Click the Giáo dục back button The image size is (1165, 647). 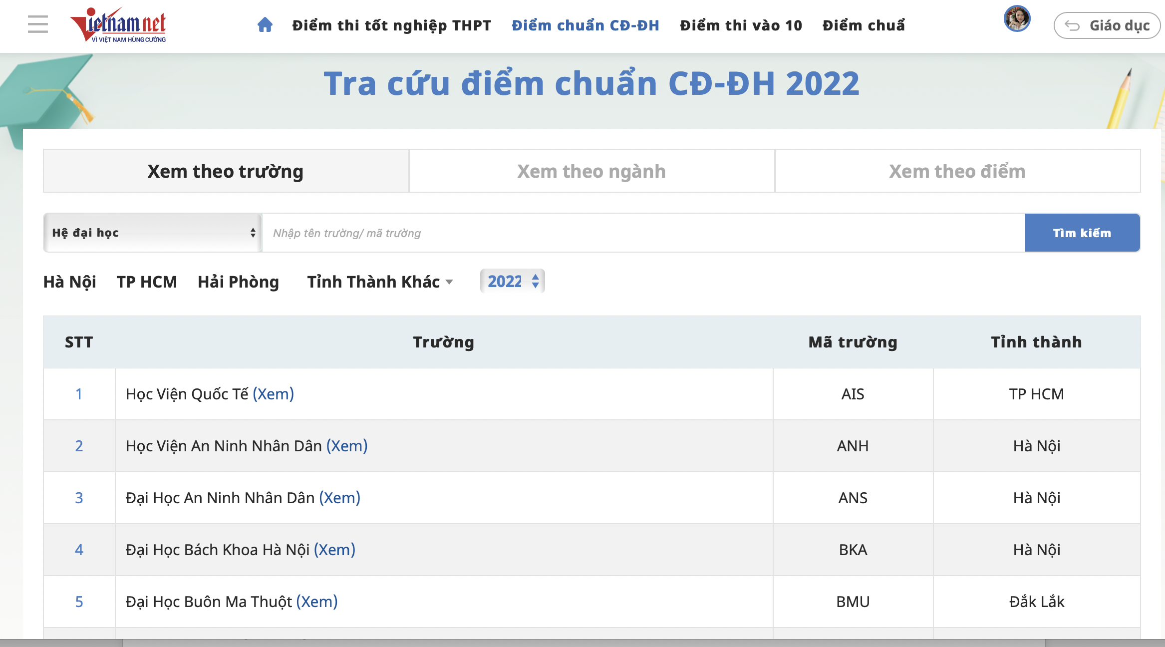(x=1107, y=25)
